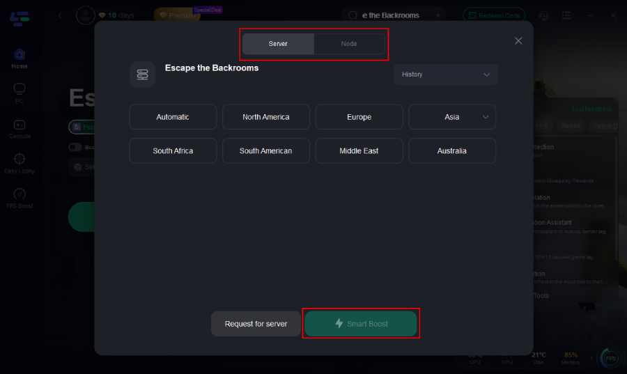Select the Australia server region

click(452, 150)
